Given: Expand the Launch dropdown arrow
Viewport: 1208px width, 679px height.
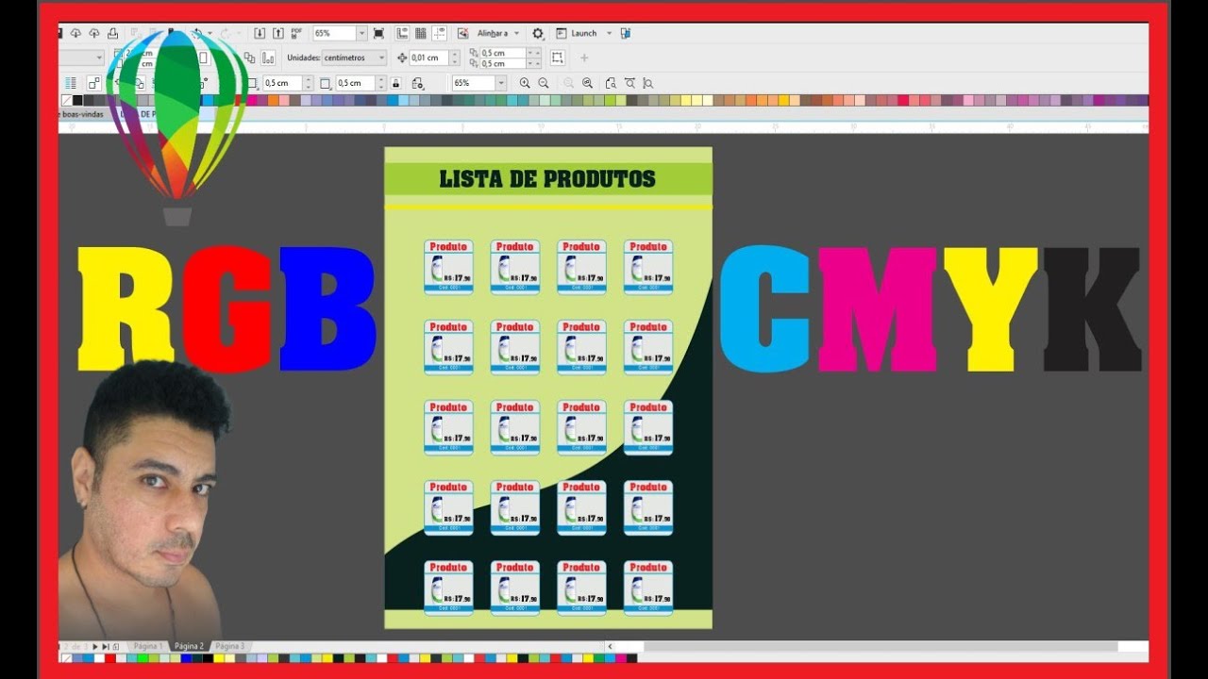Looking at the screenshot, I should (609, 33).
